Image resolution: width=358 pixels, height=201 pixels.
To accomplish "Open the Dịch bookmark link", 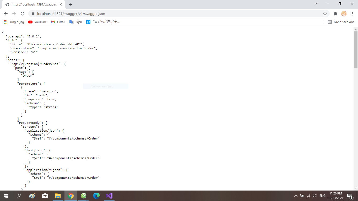I will [75, 22].
